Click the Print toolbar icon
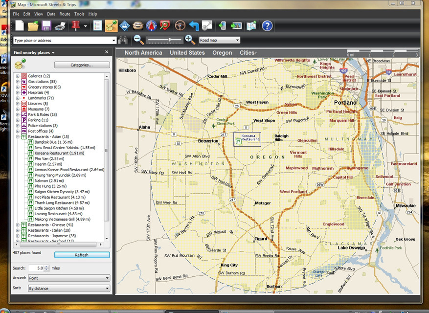This screenshot has height=313, width=429. click(60, 26)
